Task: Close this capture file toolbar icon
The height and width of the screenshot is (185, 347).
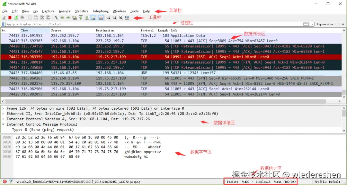Action: 42,18
